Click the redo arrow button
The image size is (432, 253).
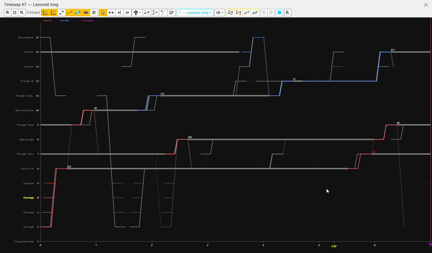pyautogui.click(x=271, y=13)
